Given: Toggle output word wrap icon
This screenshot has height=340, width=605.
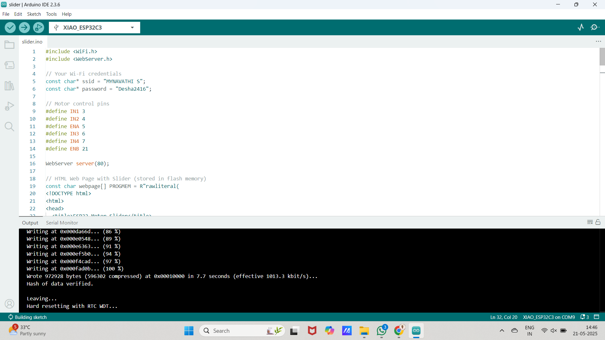Looking at the screenshot, I should 590,222.
